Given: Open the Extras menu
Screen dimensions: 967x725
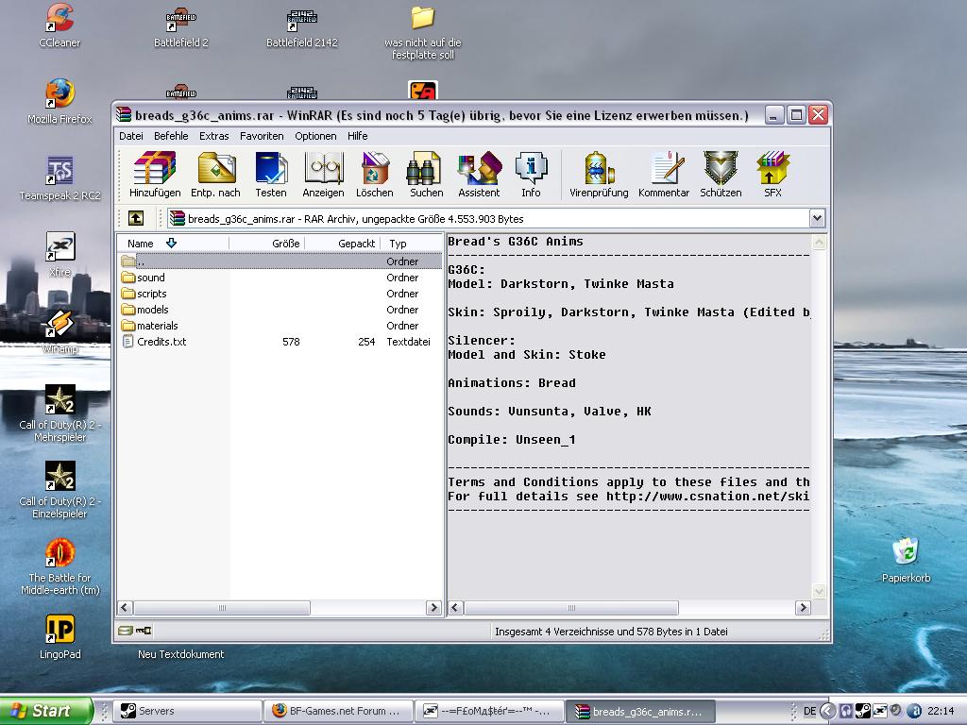Looking at the screenshot, I should click(213, 136).
